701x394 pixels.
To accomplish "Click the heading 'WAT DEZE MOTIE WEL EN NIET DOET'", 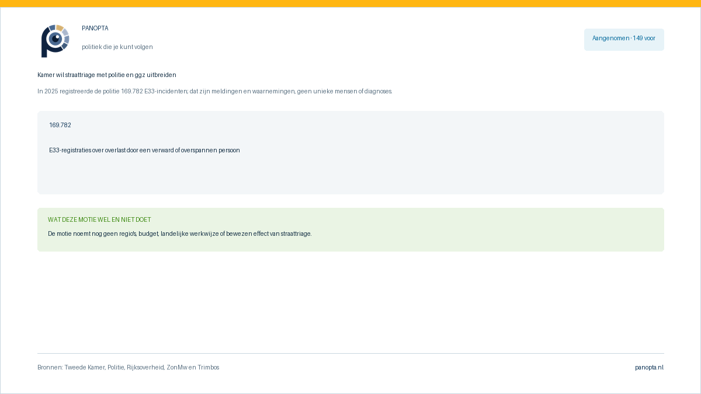I will pos(99,220).
